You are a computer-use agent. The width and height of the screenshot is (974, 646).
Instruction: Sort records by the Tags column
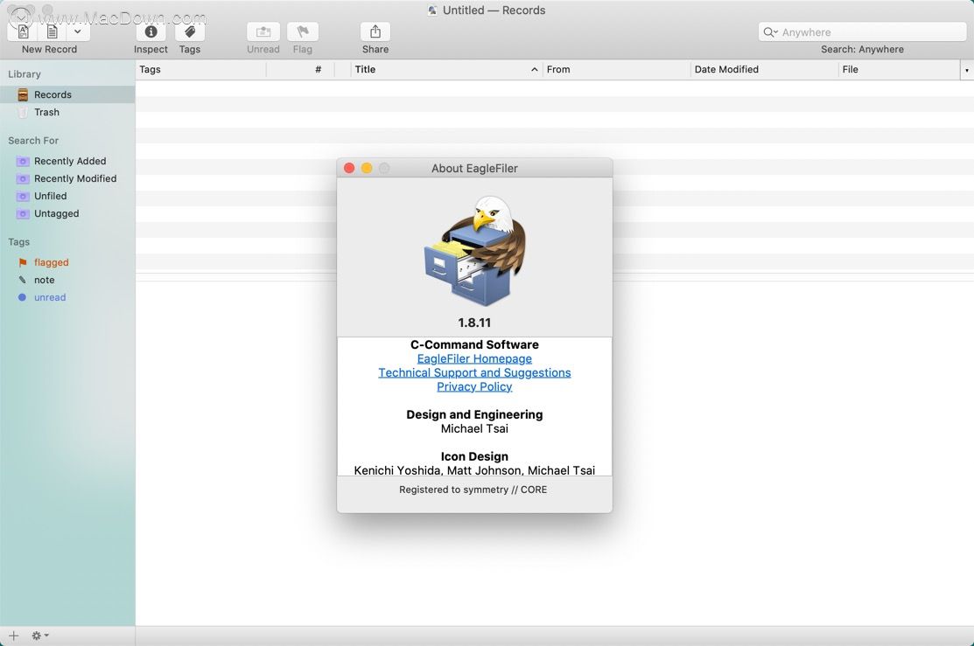point(201,70)
